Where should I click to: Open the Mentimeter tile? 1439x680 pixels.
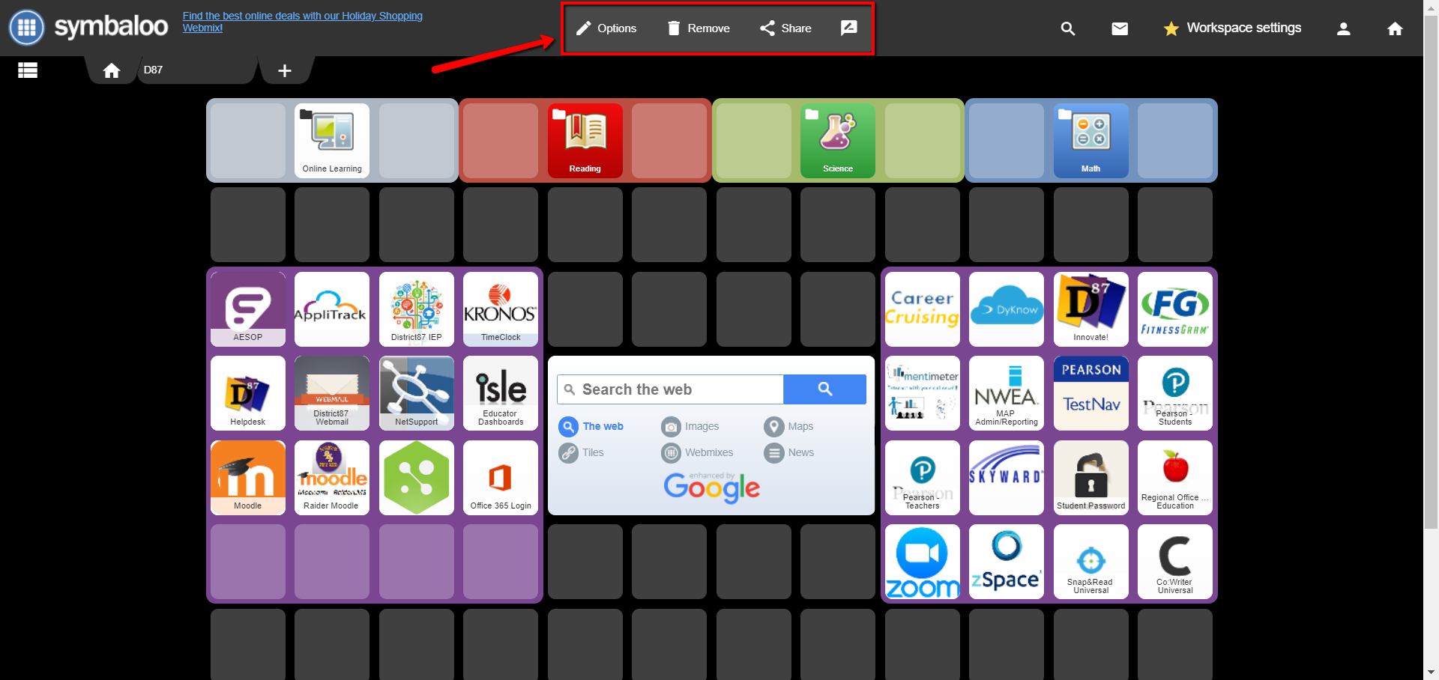(923, 393)
